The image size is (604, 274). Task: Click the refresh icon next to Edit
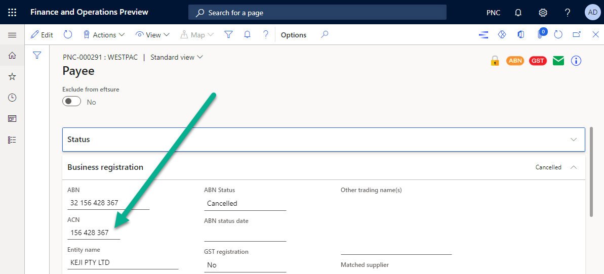68,35
